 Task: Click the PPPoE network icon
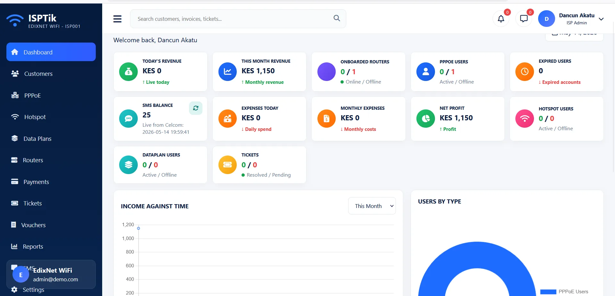15,95
